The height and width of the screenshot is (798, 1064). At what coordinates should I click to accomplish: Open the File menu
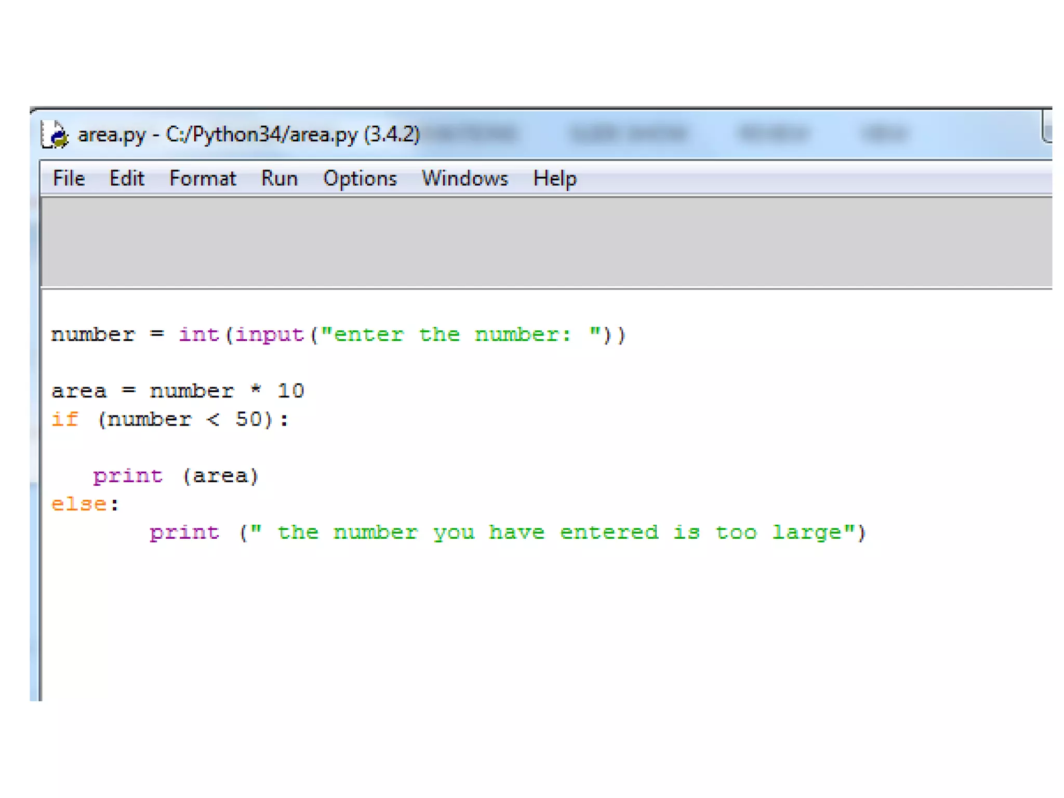click(69, 179)
